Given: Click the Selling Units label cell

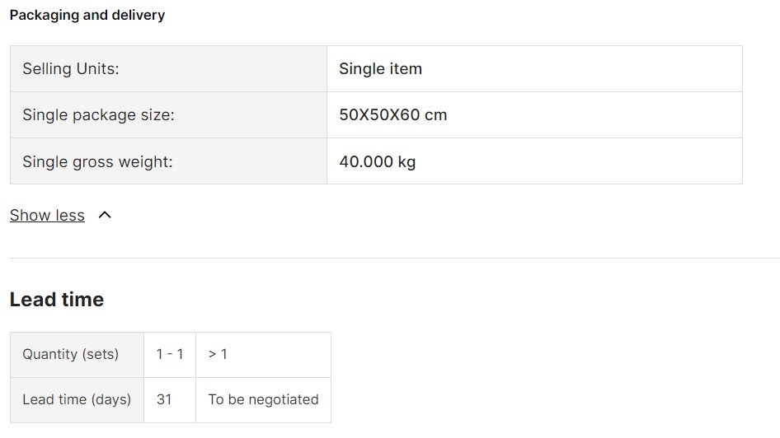Looking at the screenshot, I should point(169,68).
